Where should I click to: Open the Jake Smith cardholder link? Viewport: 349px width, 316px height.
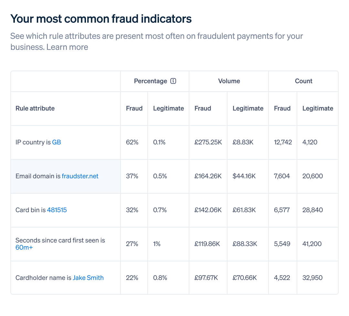point(88,278)
